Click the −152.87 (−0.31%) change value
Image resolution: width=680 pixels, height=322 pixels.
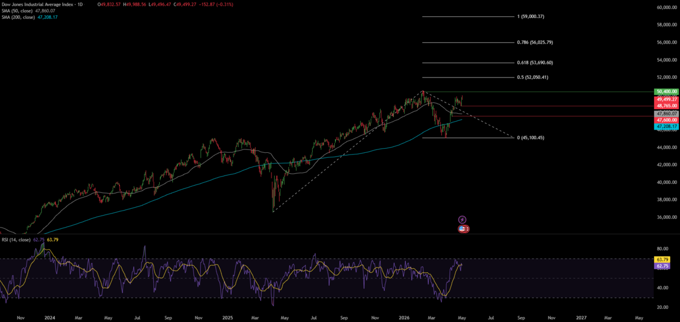[215, 5]
